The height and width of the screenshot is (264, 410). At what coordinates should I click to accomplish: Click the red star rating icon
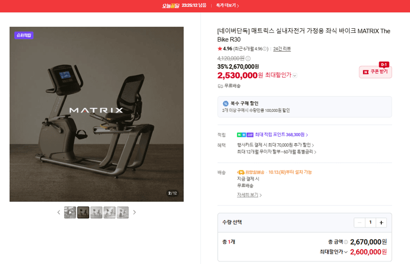click(x=220, y=48)
